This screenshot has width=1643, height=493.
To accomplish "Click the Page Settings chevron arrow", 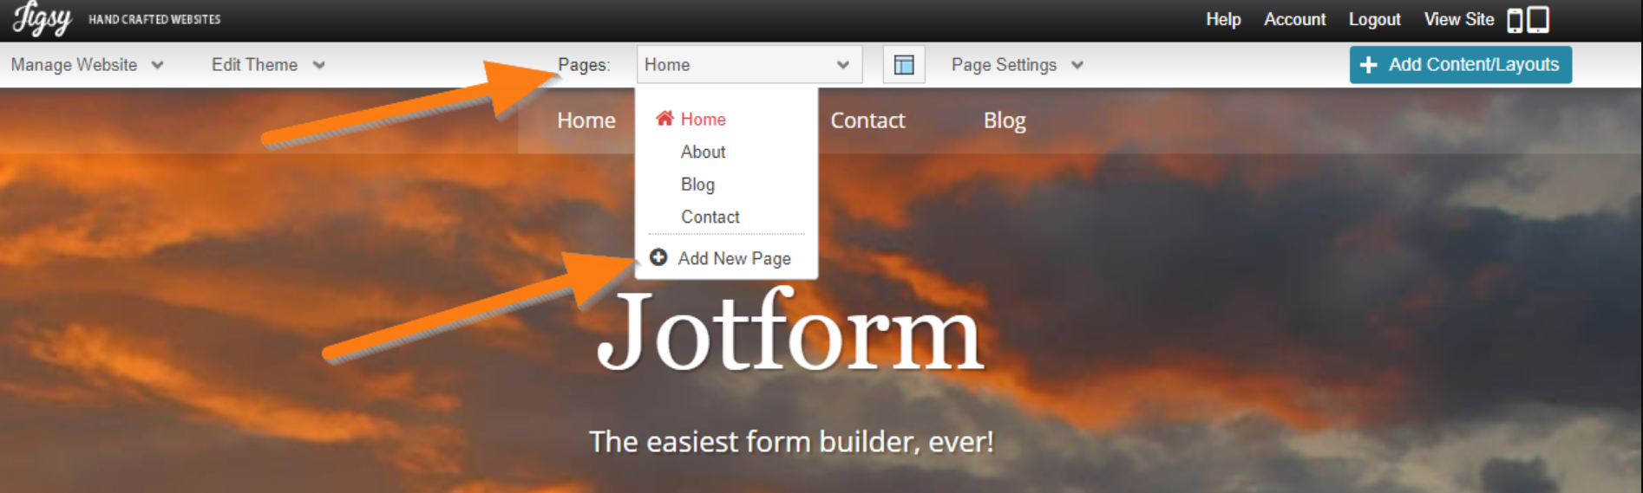I will tap(1077, 65).
